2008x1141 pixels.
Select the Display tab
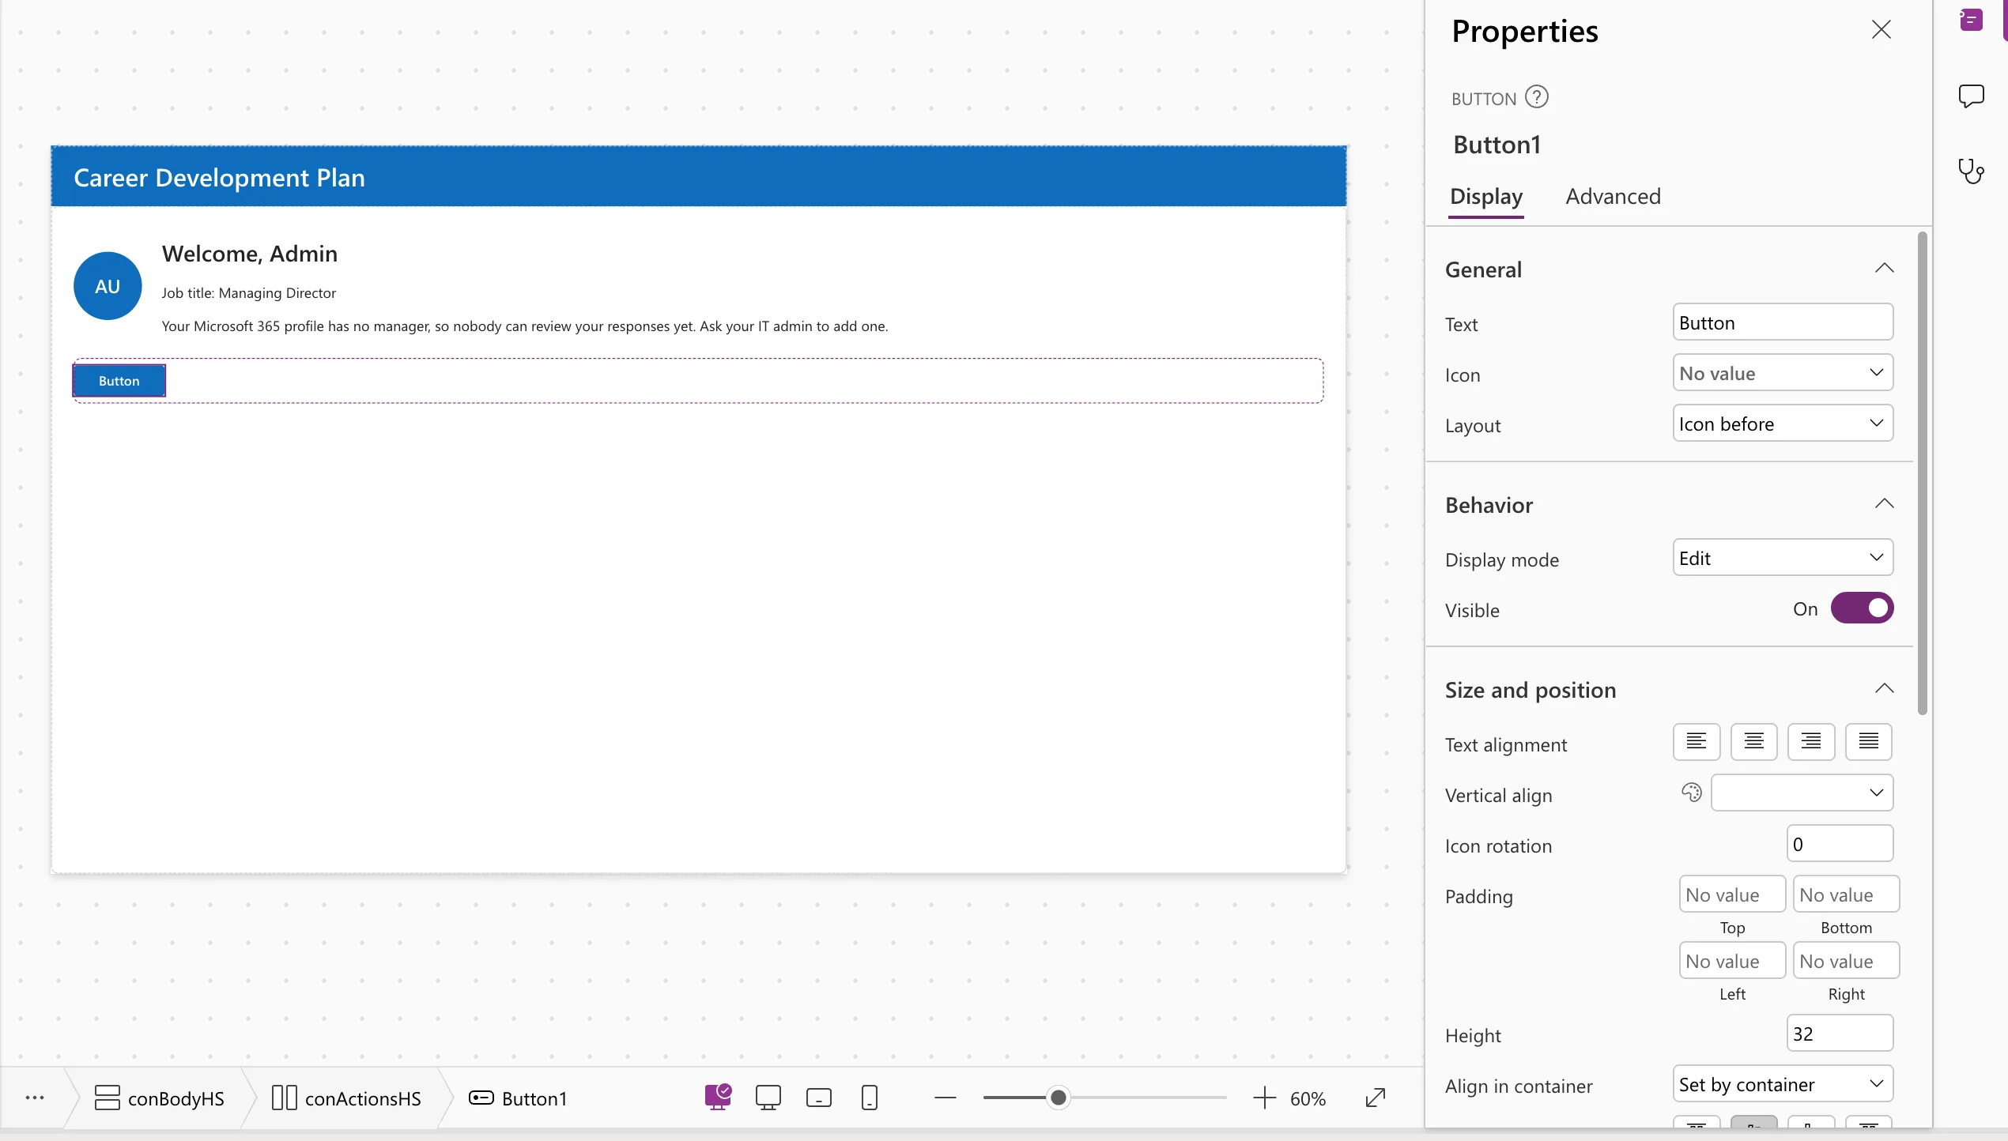[1486, 196]
